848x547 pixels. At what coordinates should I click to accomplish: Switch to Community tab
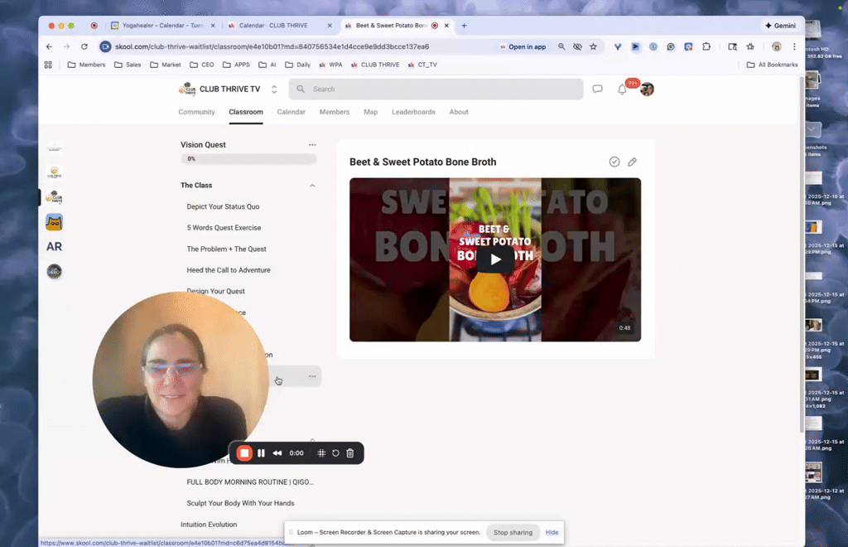tap(196, 112)
